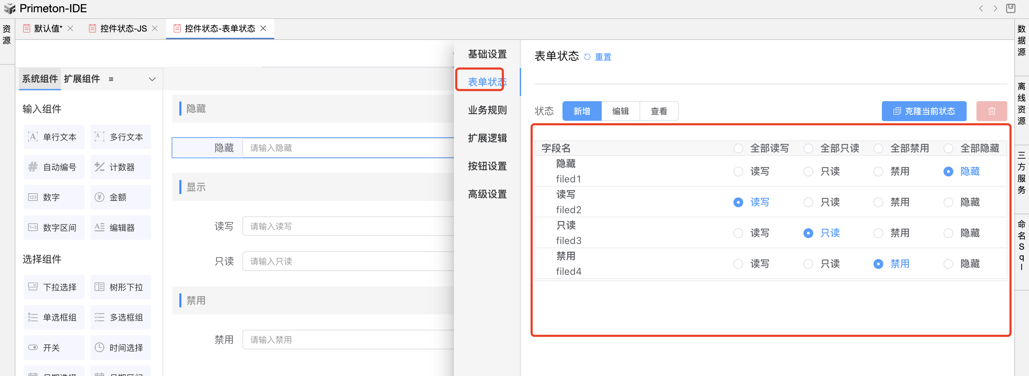Image resolution: width=1029 pixels, height=376 pixels.
Task: Click the save icon in title bar
Action: 1010,8
